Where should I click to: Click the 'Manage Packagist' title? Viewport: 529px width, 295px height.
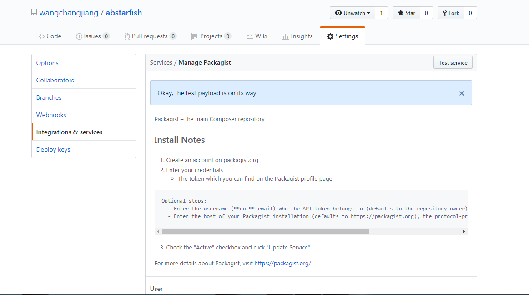pyautogui.click(x=204, y=62)
